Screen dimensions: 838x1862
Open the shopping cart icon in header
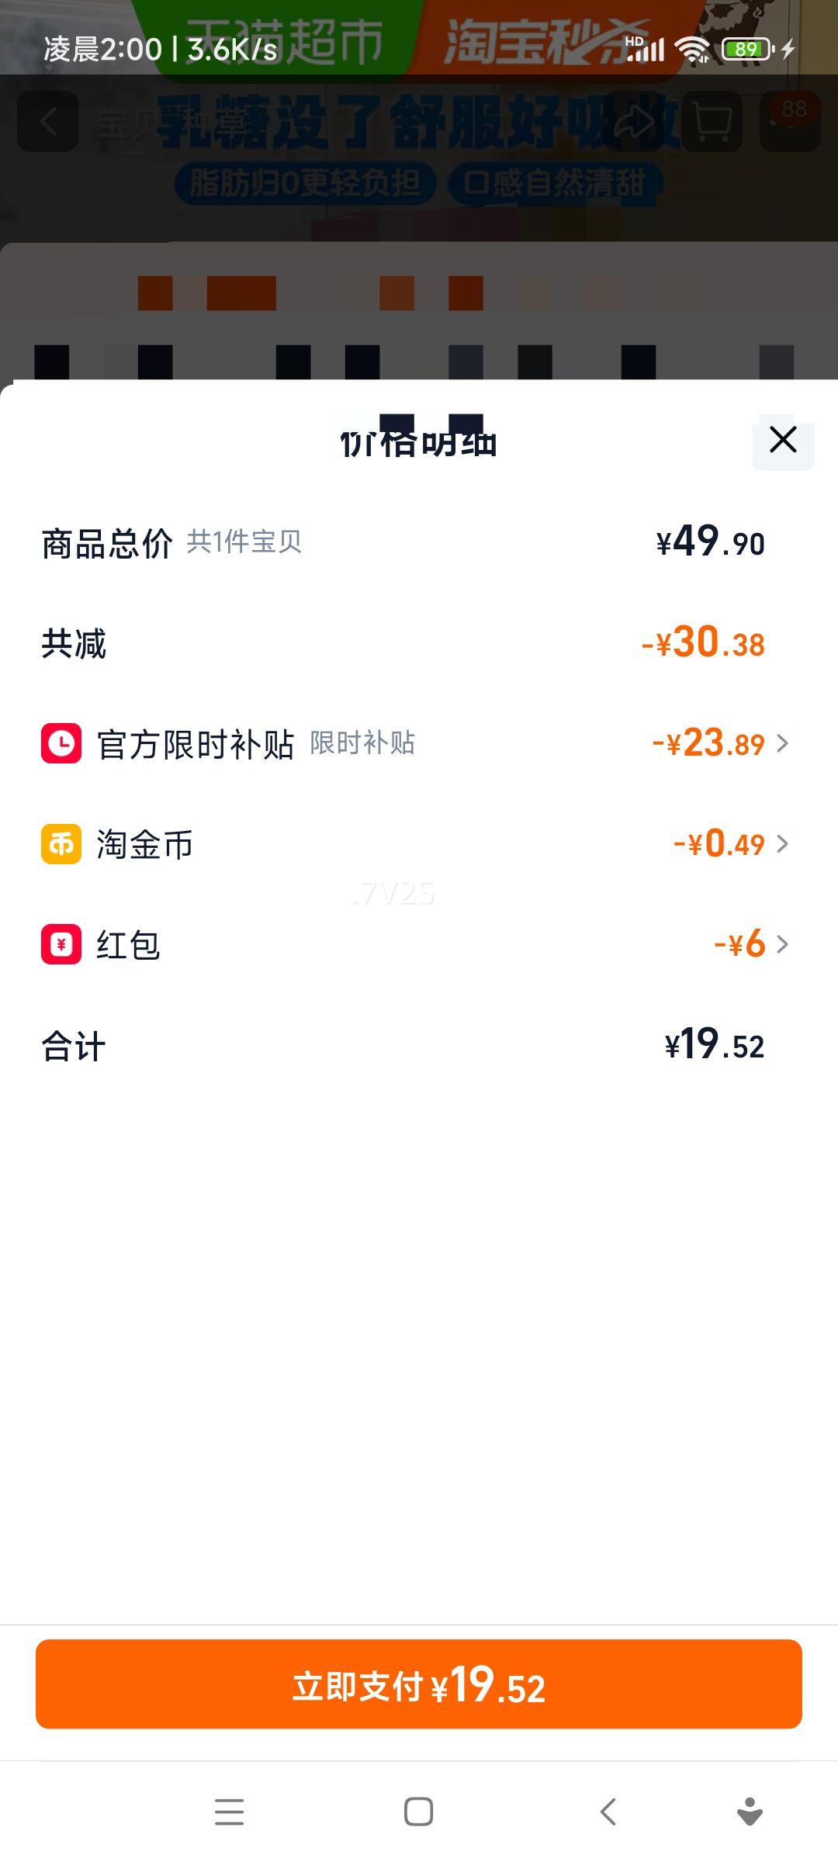(x=712, y=121)
